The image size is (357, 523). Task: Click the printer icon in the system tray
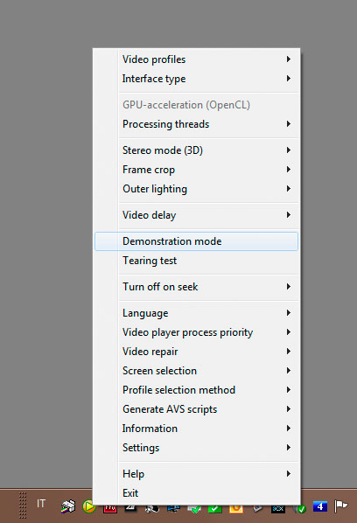click(68, 506)
